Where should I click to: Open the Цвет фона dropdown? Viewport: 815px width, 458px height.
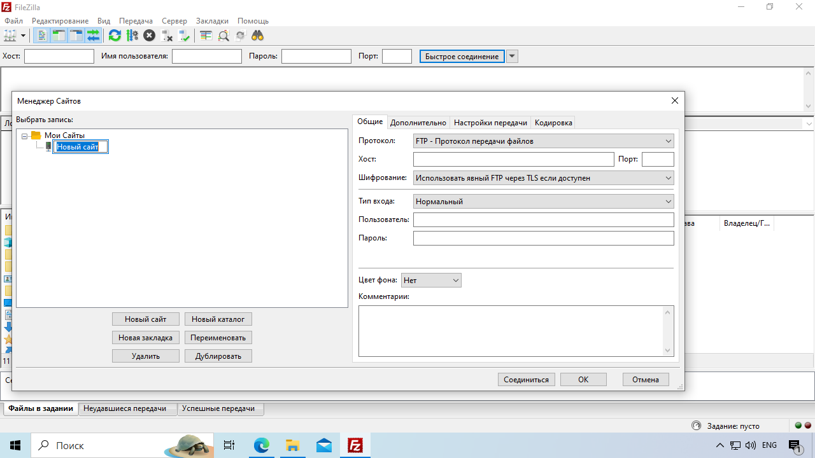pyautogui.click(x=431, y=280)
